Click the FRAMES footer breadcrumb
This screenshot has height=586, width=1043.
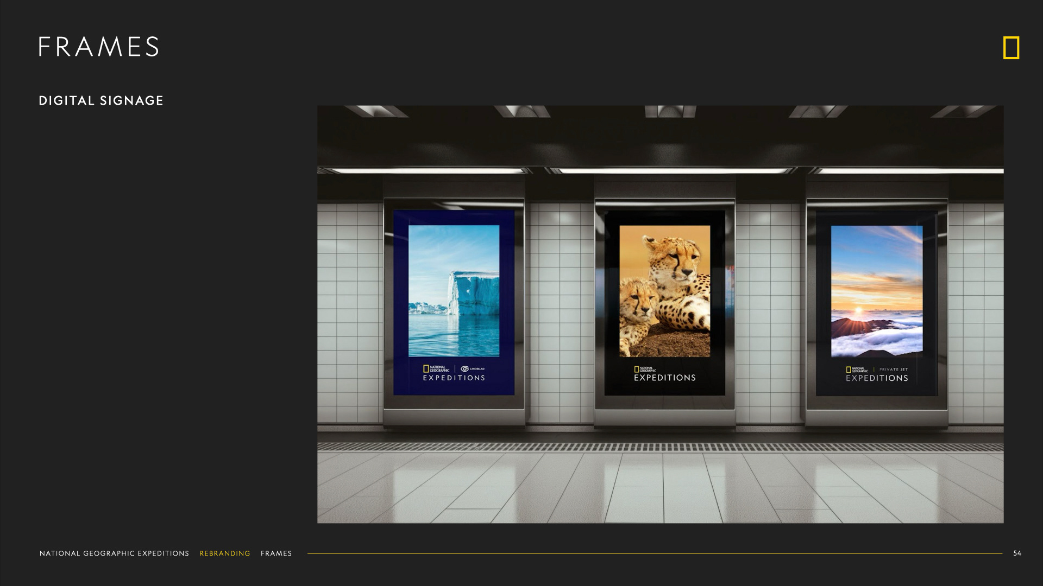click(276, 553)
